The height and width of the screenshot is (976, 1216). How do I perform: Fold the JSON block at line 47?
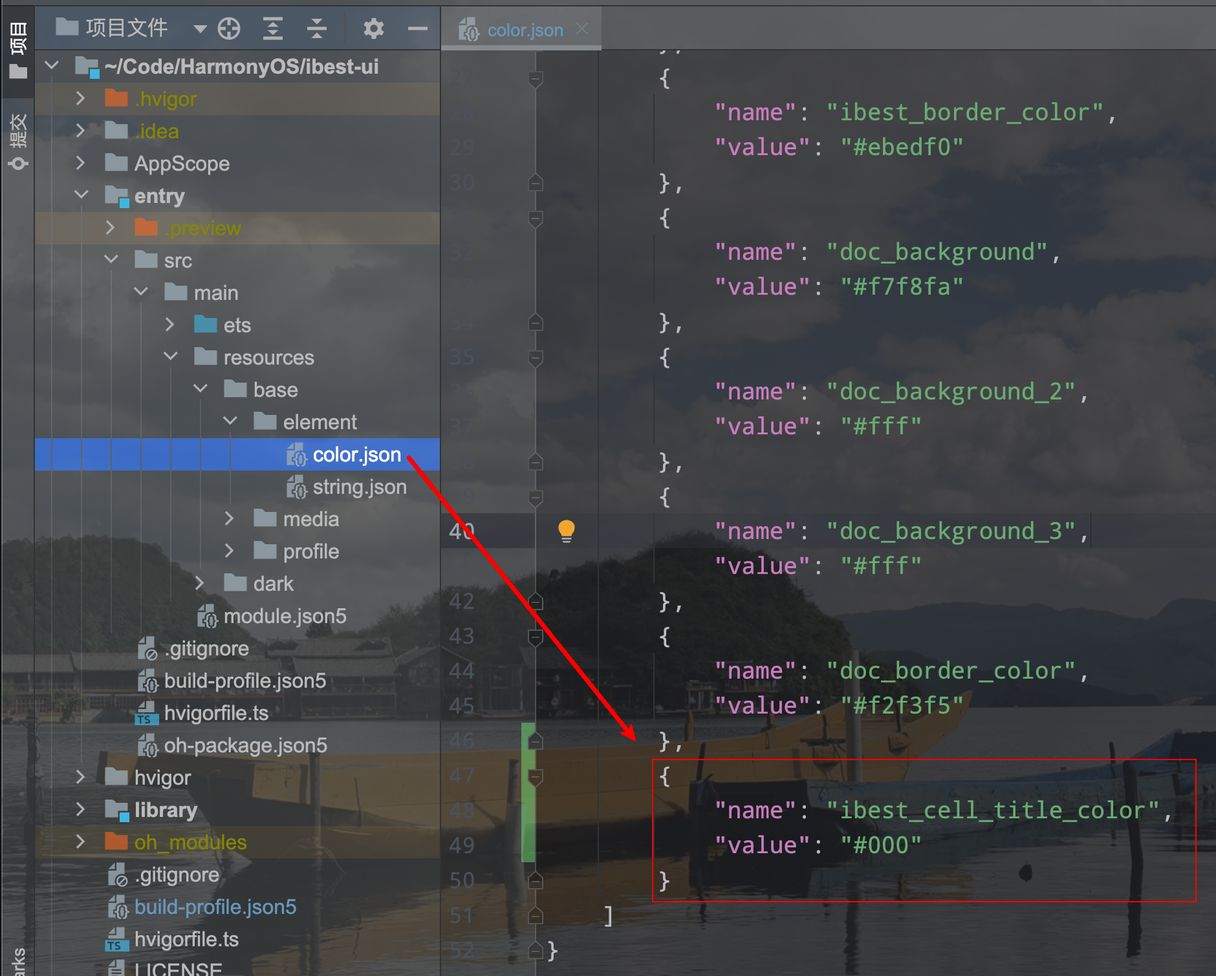click(535, 778)
